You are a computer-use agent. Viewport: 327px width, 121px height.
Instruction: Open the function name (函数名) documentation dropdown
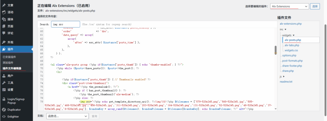(68, 116)
